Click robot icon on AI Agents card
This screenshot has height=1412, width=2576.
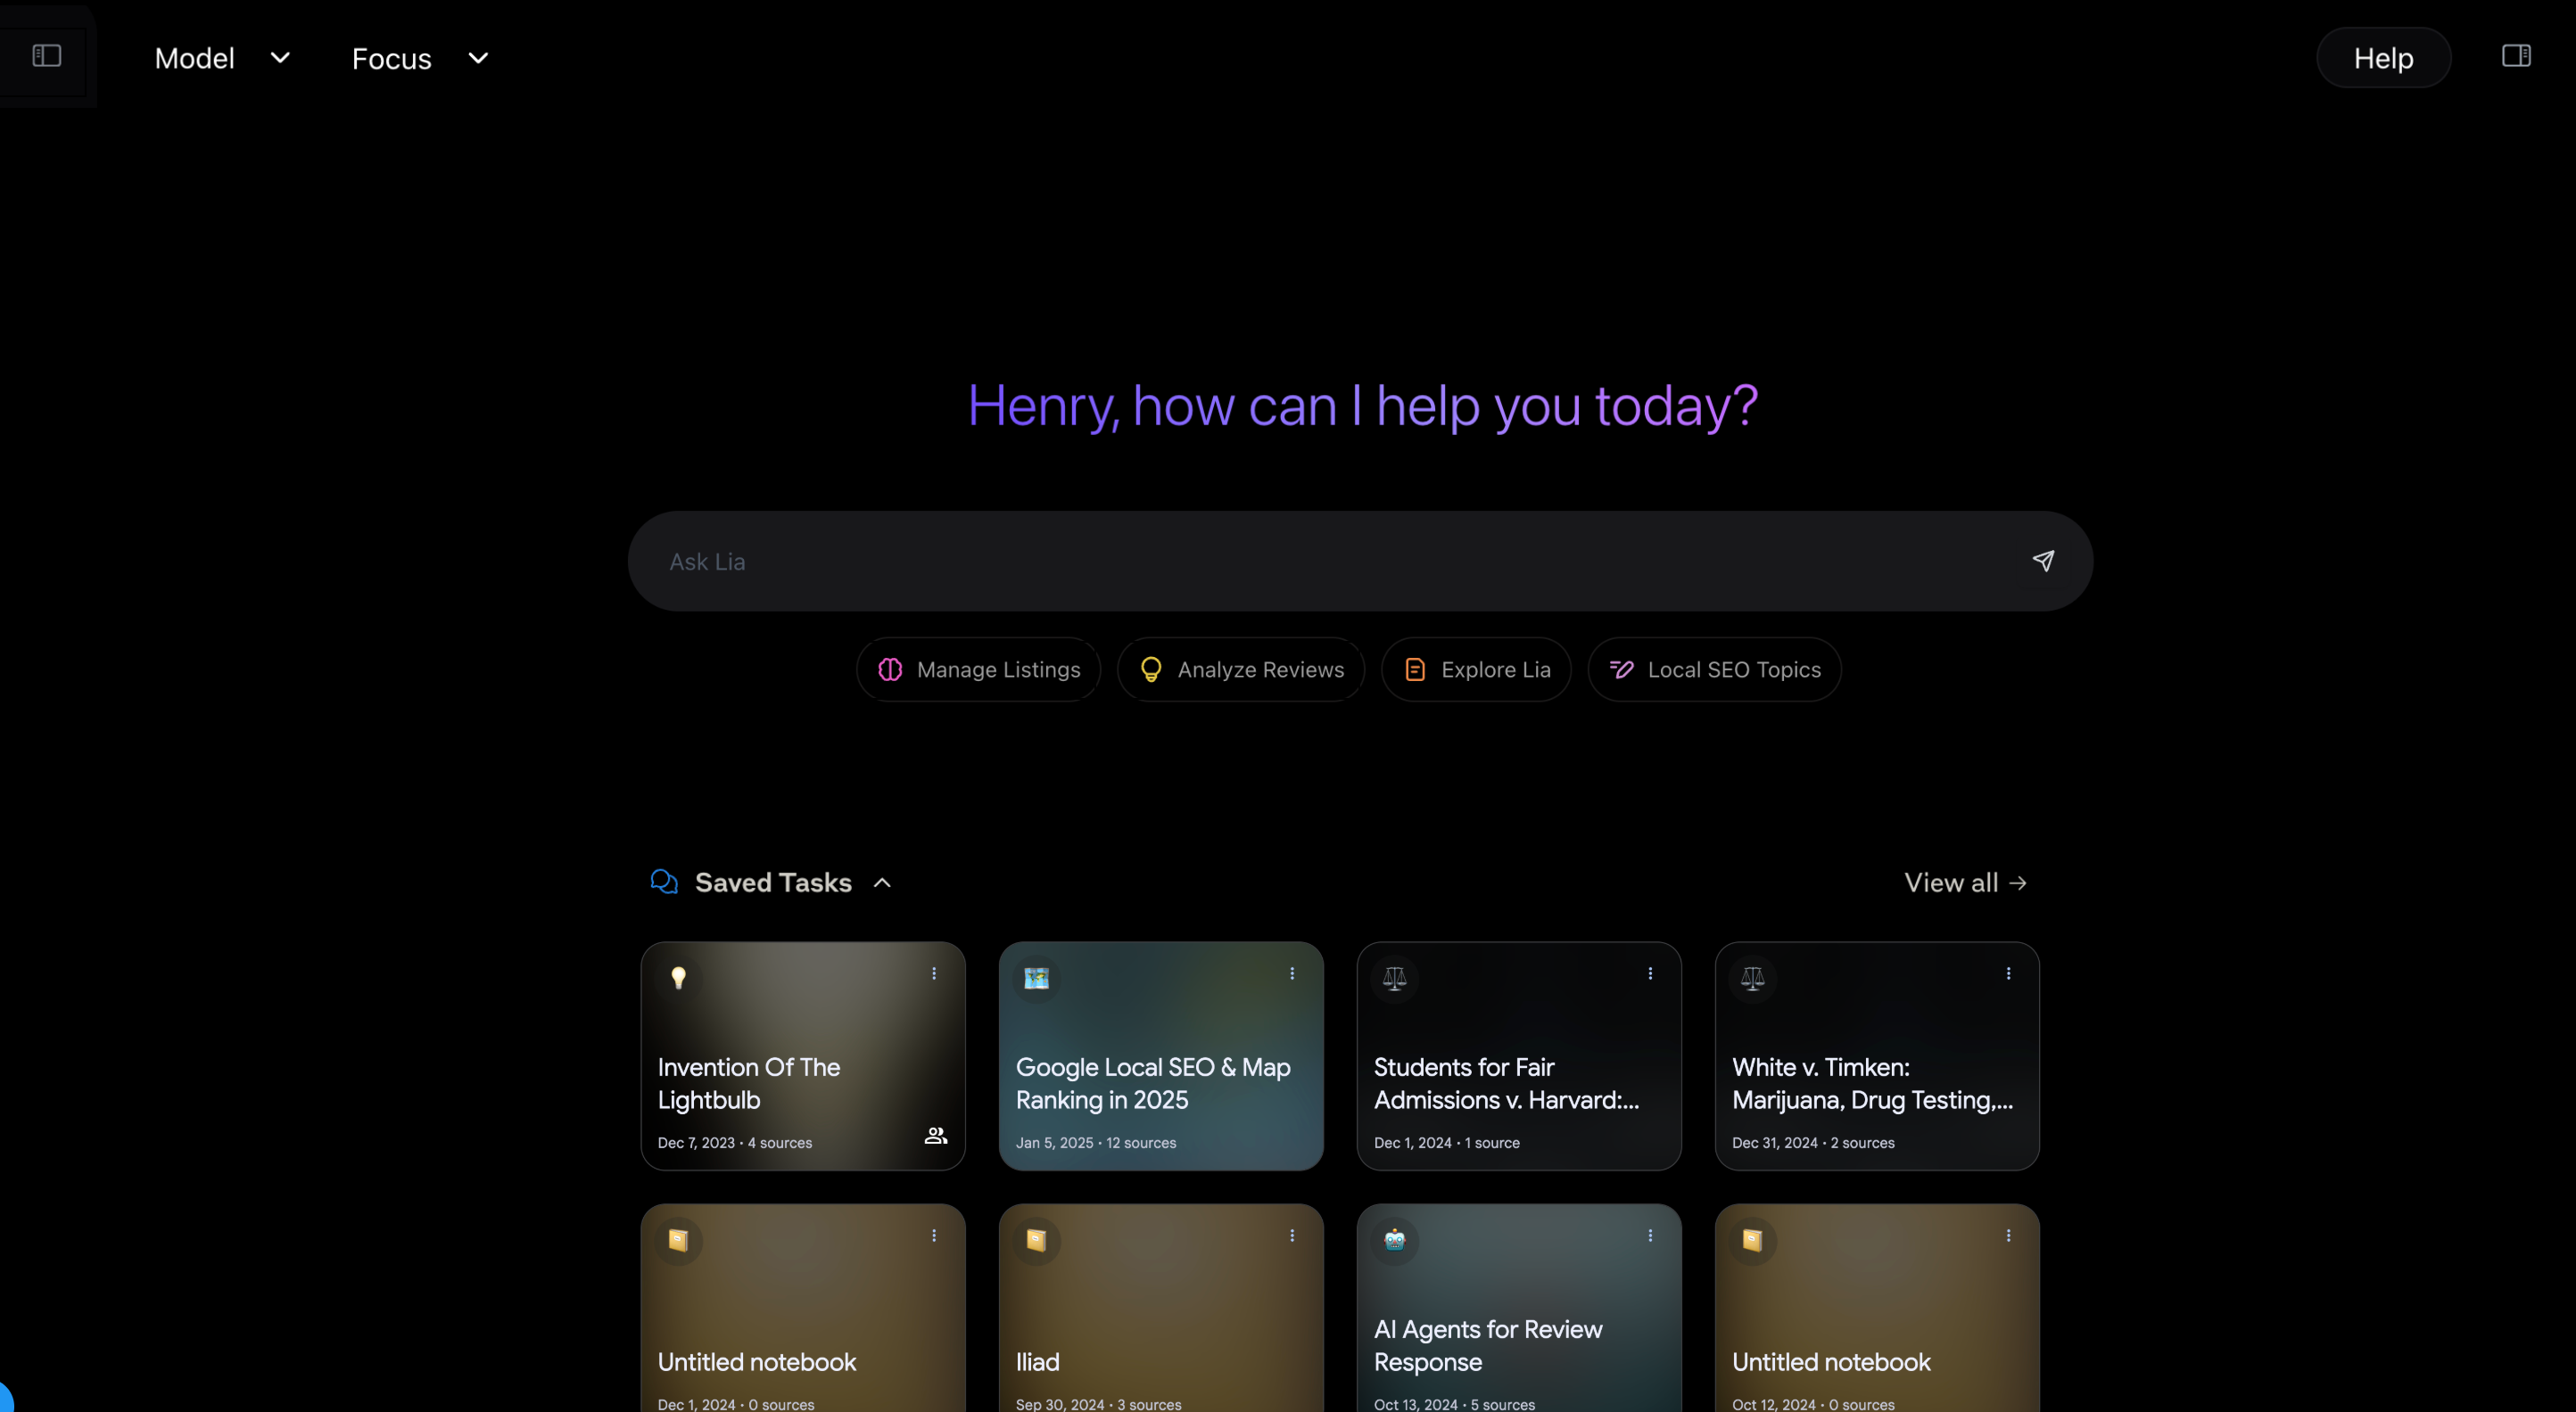pos(1395,1240)
